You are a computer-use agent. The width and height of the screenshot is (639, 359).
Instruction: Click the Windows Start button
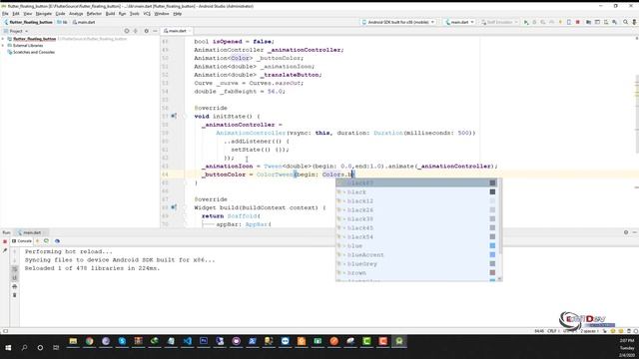(x=8, y=348)
